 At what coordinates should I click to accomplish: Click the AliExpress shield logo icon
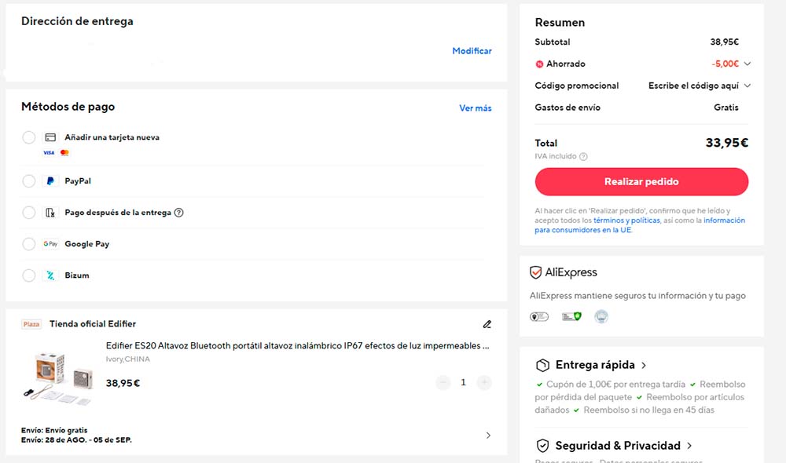(x=536, y=272)
